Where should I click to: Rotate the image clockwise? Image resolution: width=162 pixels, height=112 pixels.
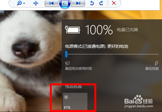(101, 3)
